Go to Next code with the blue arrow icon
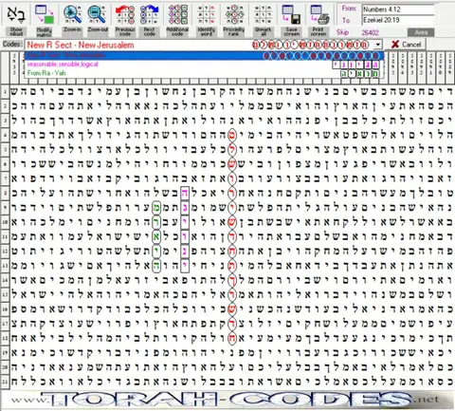 (149, 14)
